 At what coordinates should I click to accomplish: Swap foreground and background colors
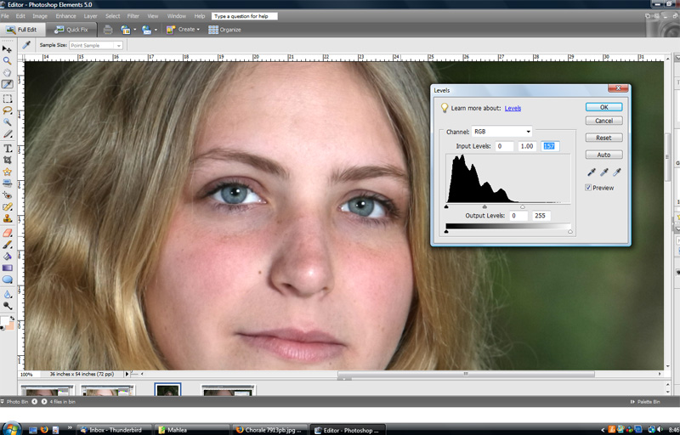[12, 318]
